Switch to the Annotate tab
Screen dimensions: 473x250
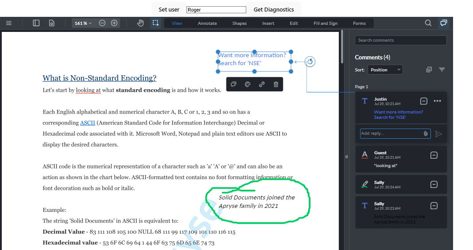coord(207,23)
